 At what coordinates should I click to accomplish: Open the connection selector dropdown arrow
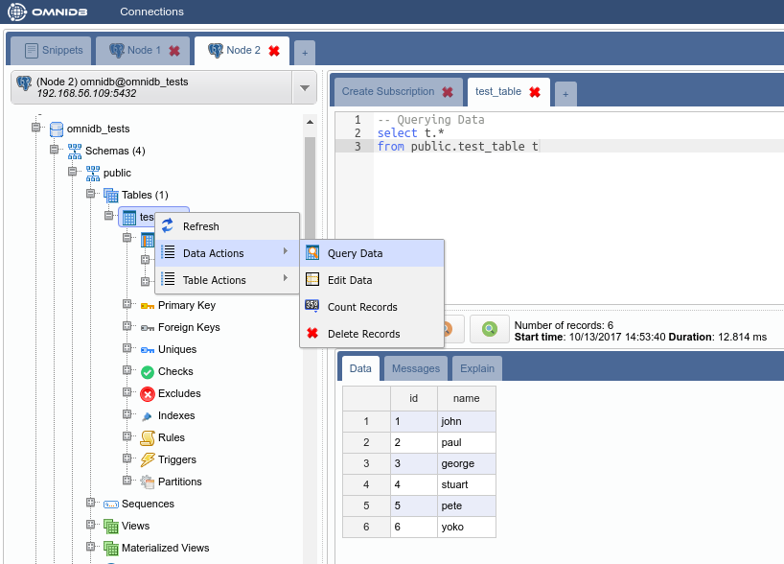(x=304, y=87)
